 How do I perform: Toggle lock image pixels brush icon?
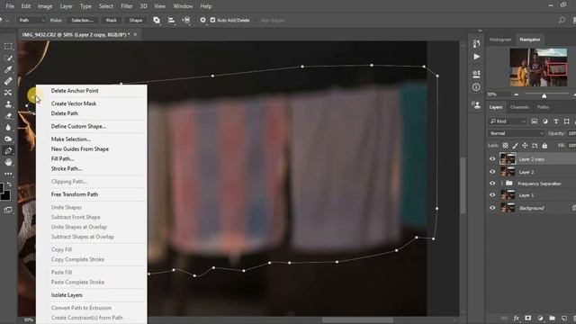tap(516, 146)
